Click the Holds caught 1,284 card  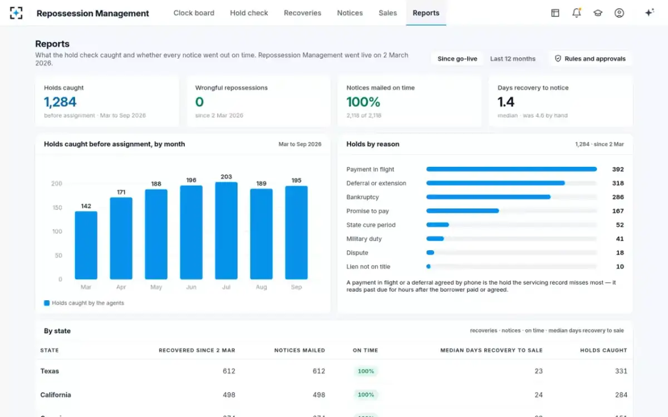coord(107,101)
